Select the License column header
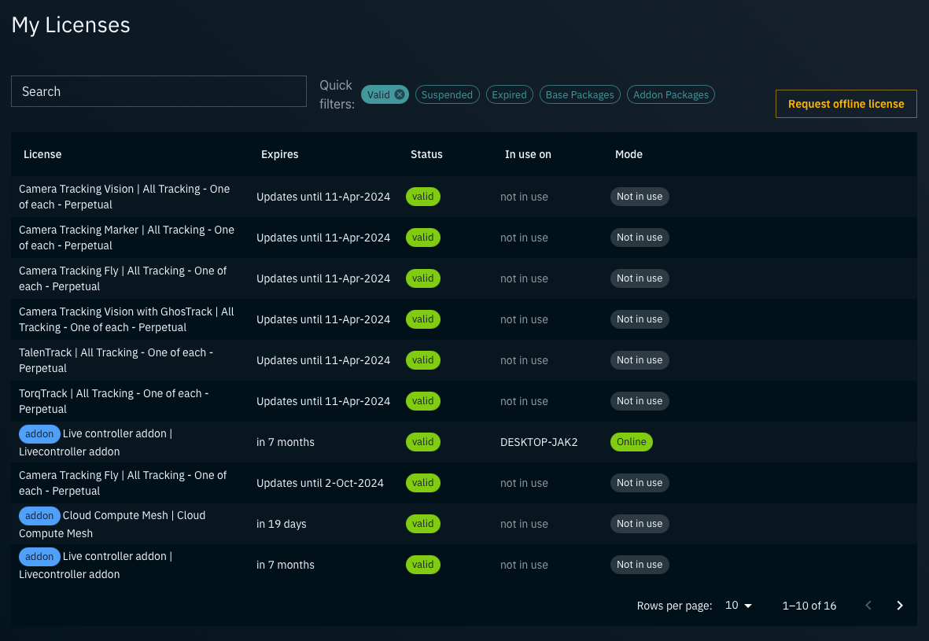929x641 pixels. (x=42, y=154)
